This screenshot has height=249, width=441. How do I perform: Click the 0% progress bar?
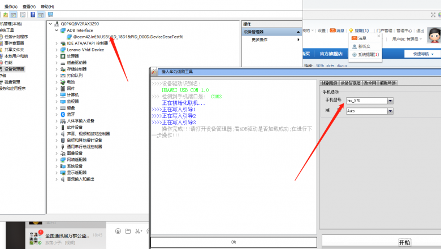coord(234,242)
